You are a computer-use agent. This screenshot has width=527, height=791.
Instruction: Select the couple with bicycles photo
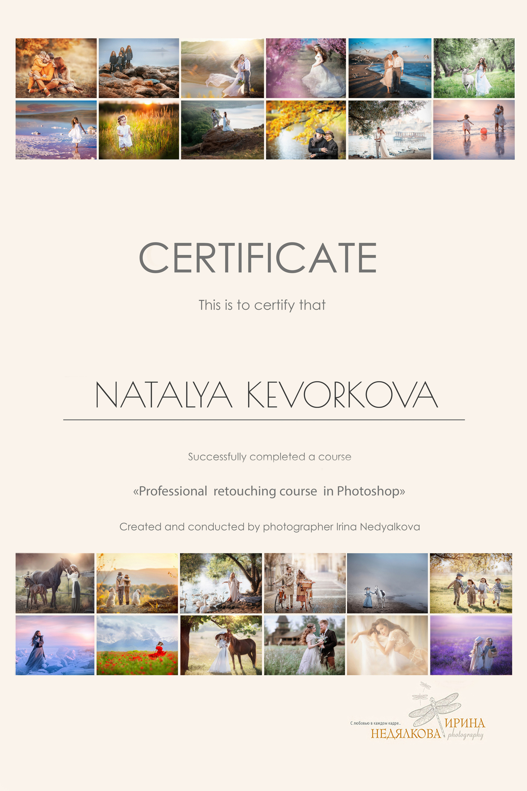tap(304, 583)
